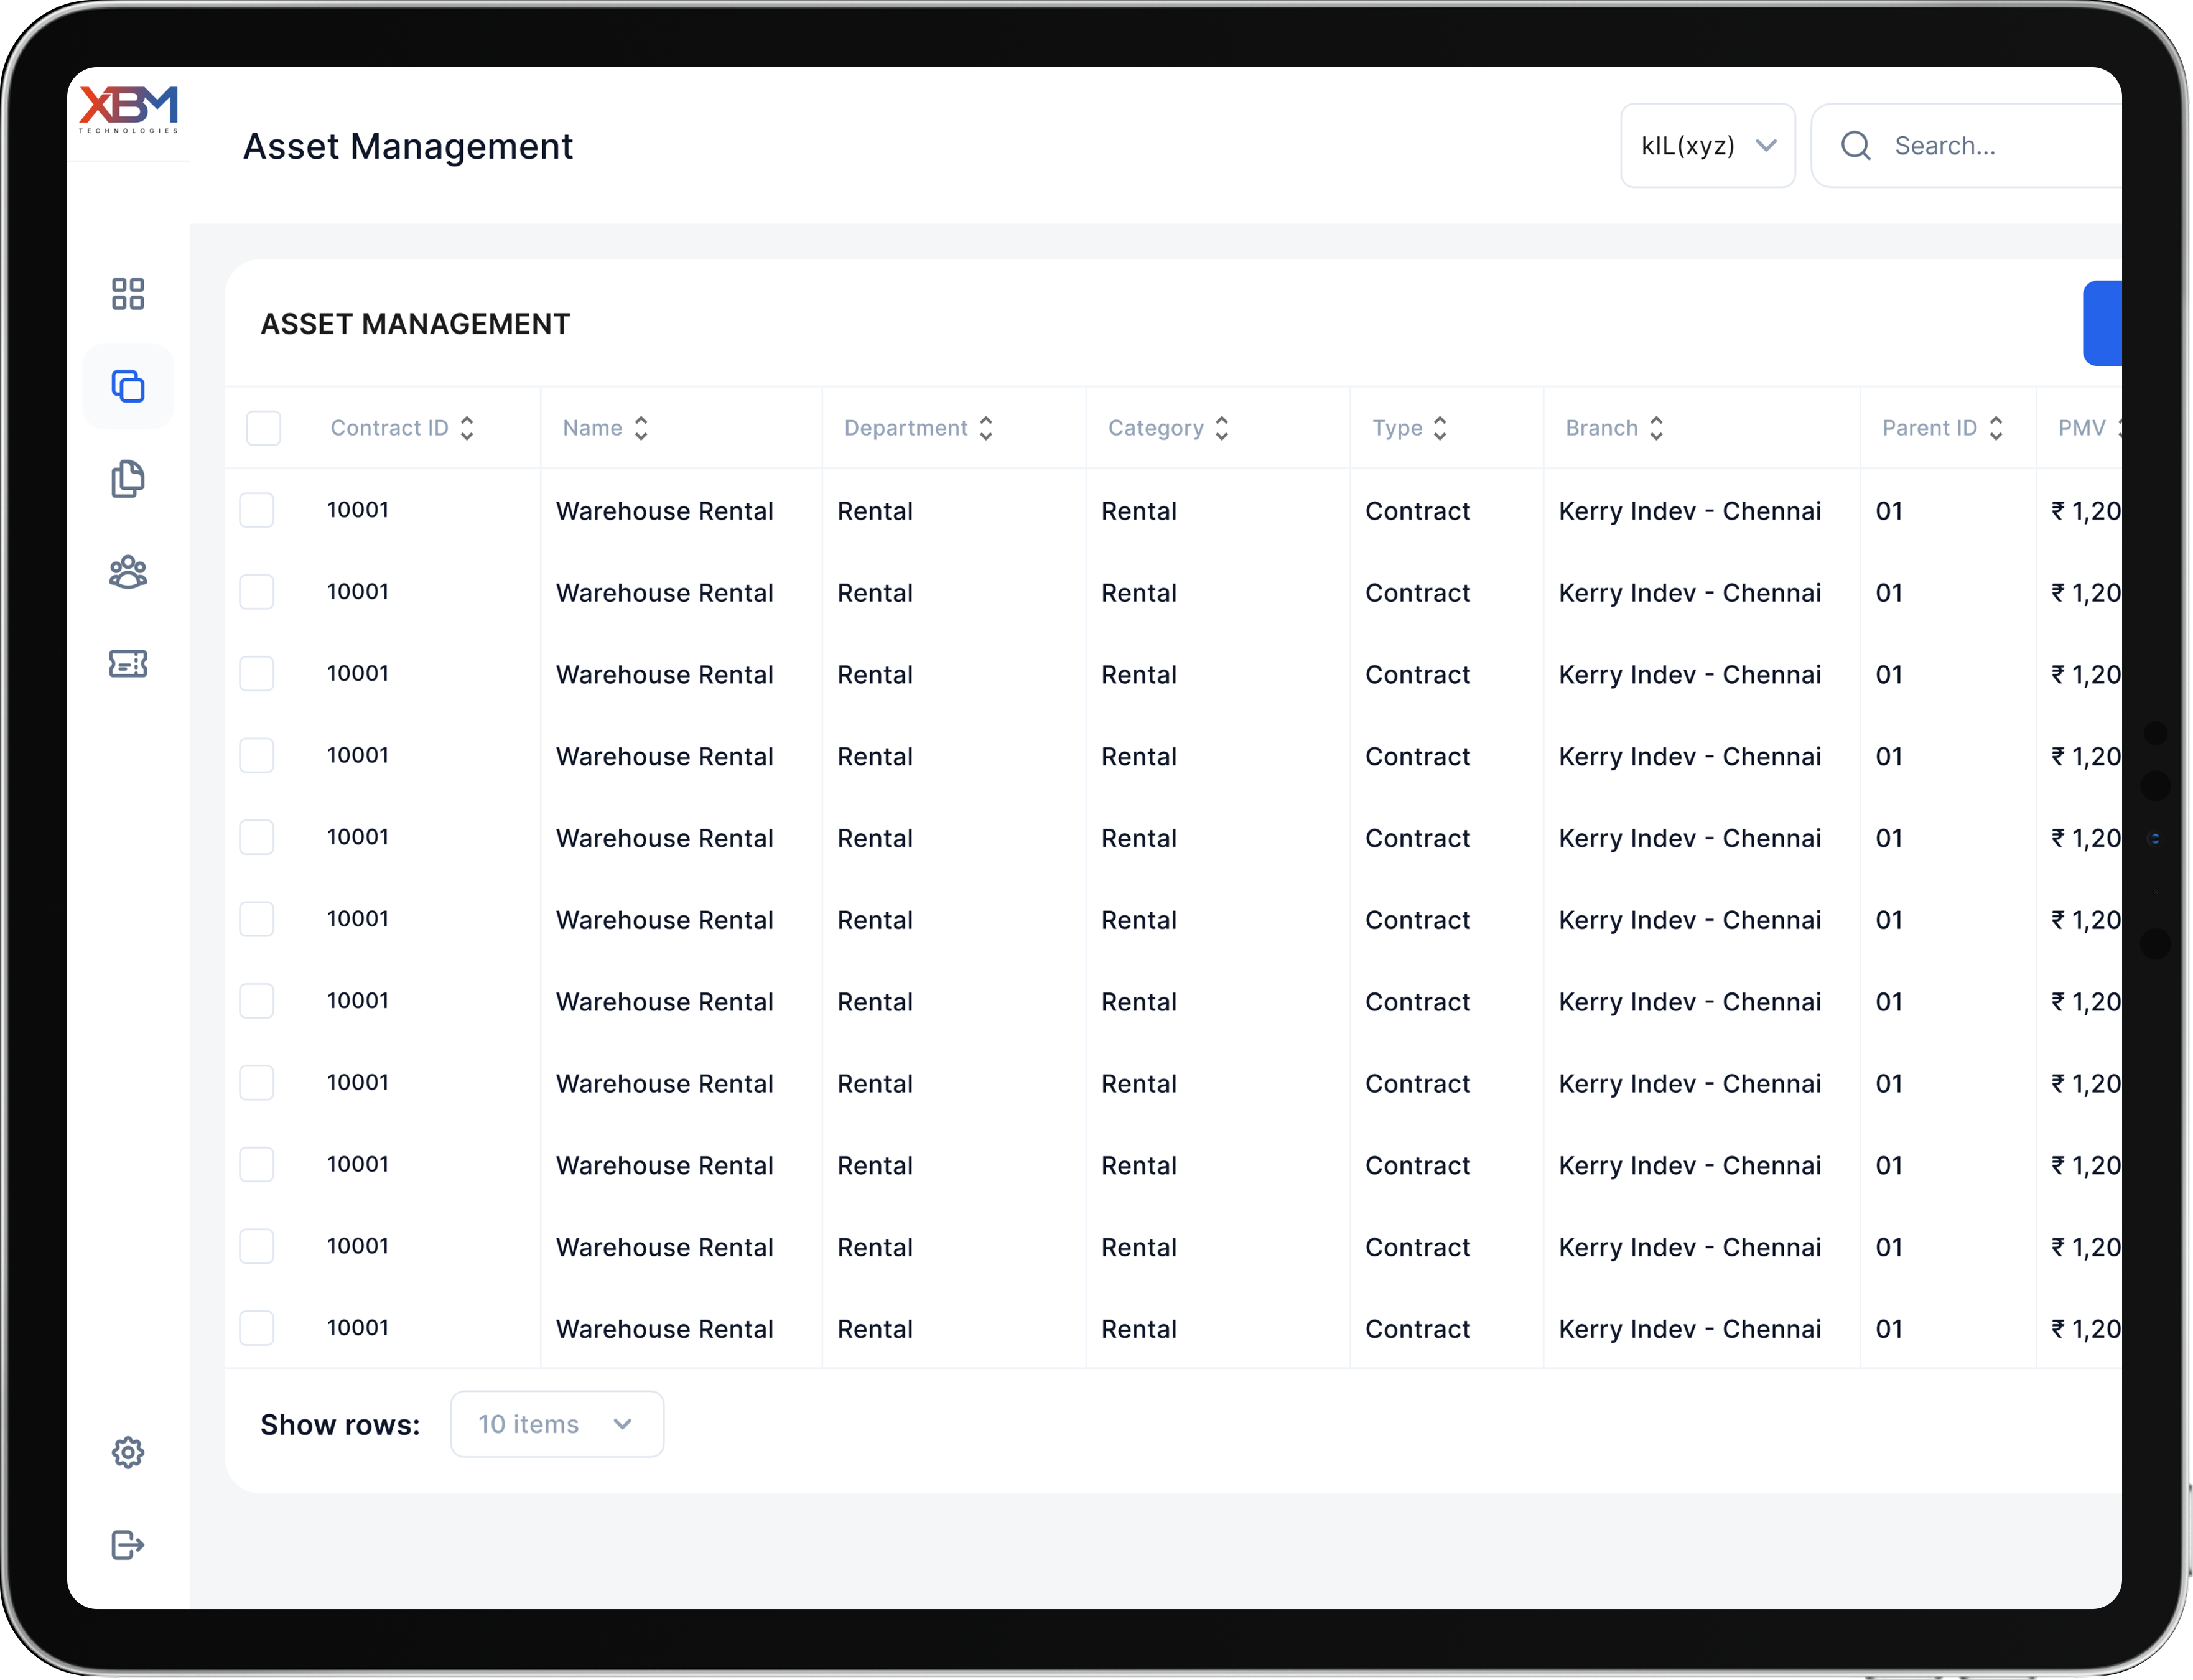Screen dimensions: 2193x1680
Task: Open the ticket icon in sidebar
Action: tap(128, 664)
